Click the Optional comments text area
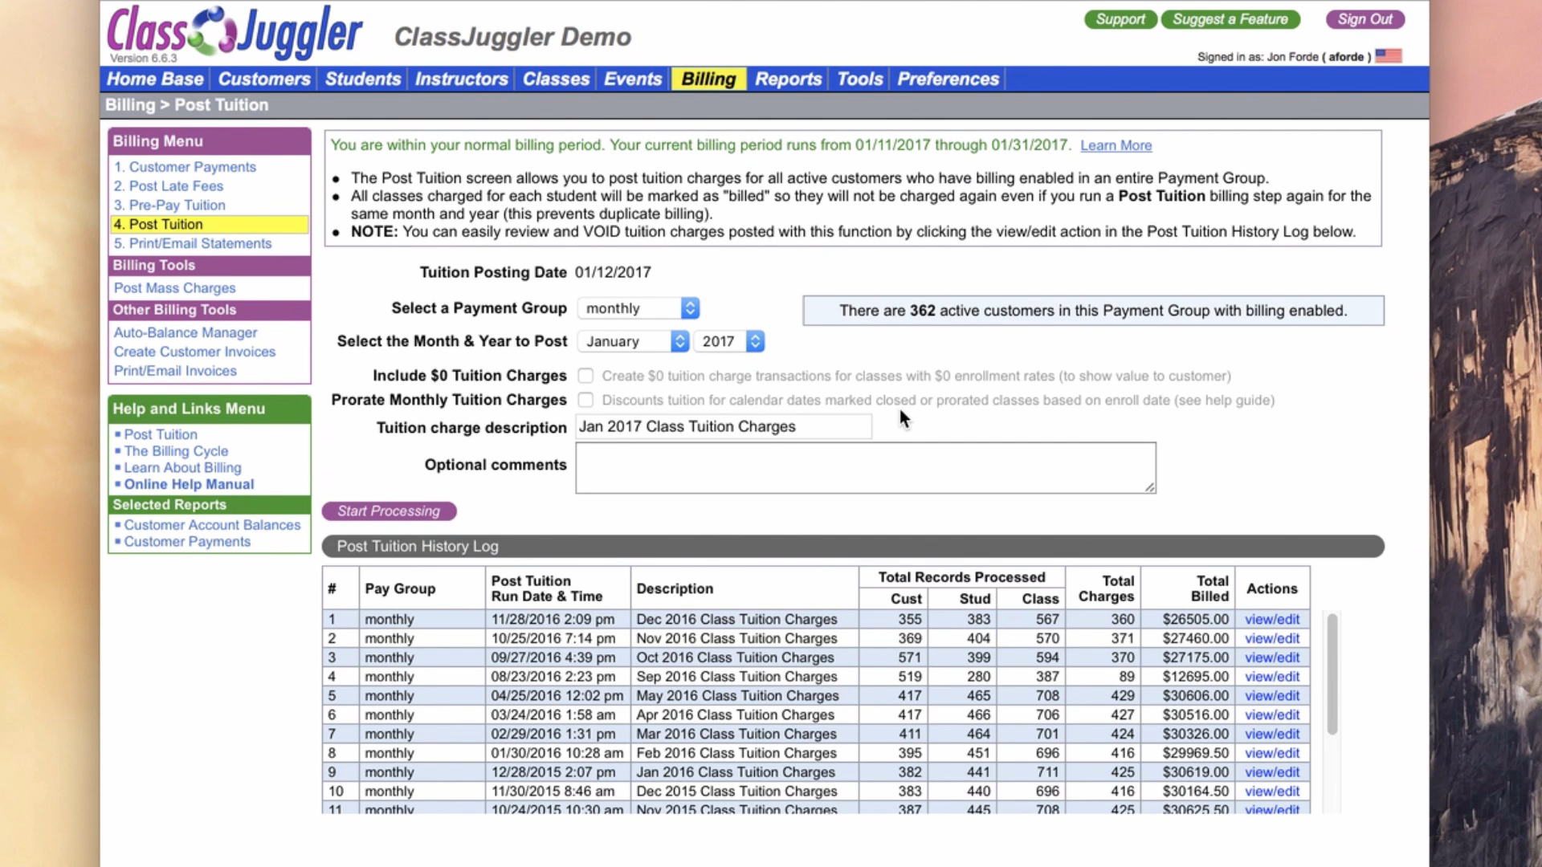Image resolution: width=1542 pixels, height=867 pixels. point(865,467)
